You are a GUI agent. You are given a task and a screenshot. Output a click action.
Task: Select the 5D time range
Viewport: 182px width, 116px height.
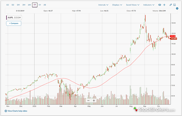pos(13,5)
